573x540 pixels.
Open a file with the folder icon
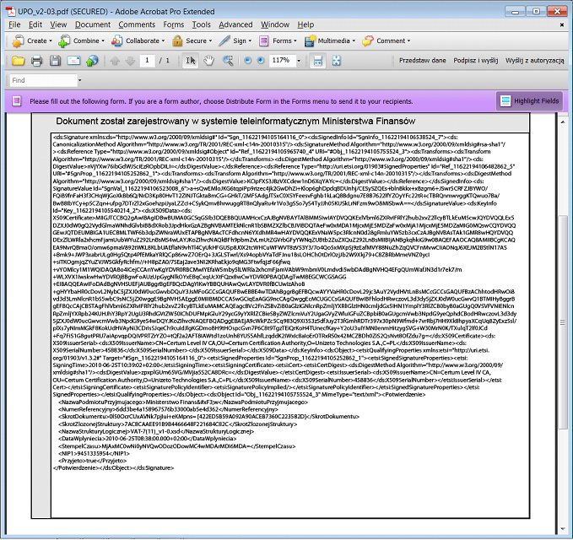coord(18,61)
